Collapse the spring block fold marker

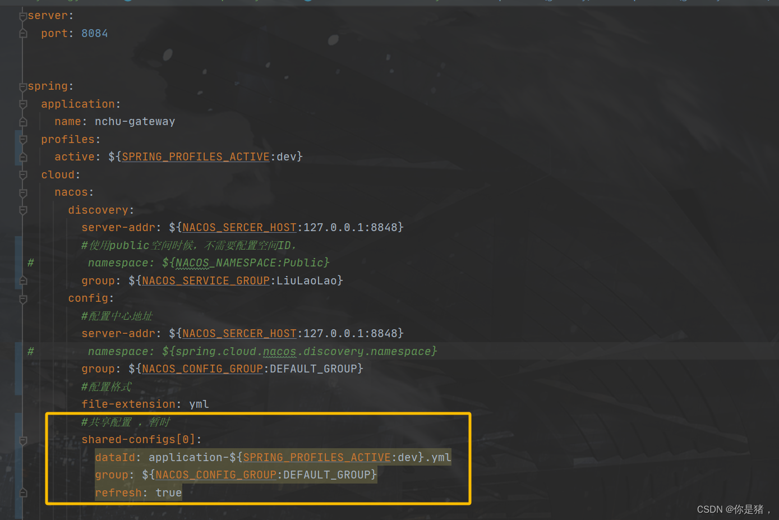click(23, 86)
